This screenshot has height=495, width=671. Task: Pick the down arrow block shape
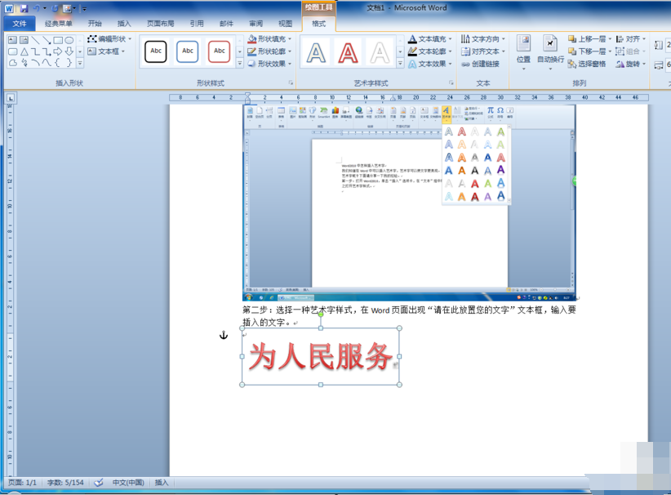(69, 51)
